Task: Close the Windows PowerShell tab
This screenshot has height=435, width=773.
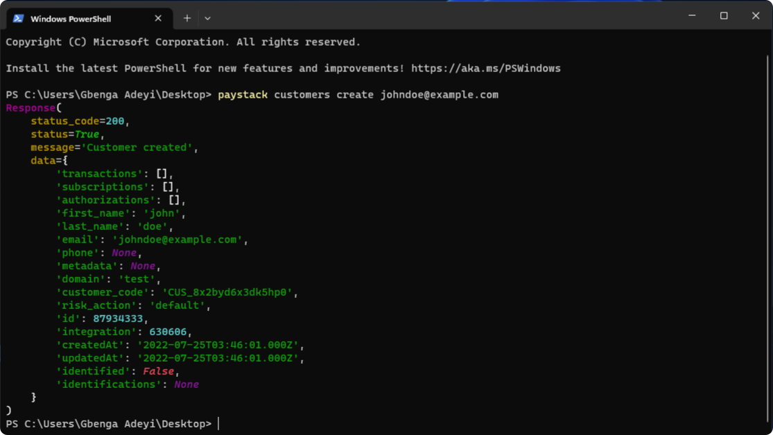Action: (x=158, y=18)
